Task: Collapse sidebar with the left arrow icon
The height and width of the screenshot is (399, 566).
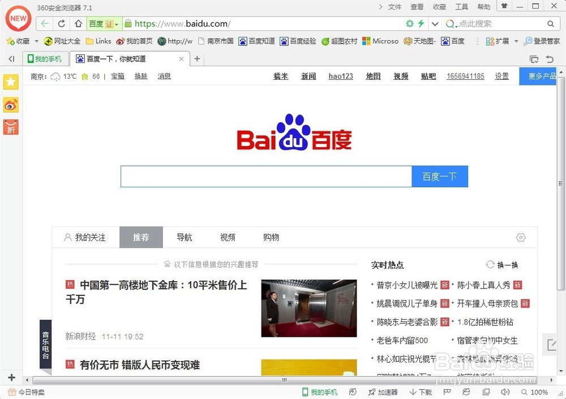Action: [11, 59]
